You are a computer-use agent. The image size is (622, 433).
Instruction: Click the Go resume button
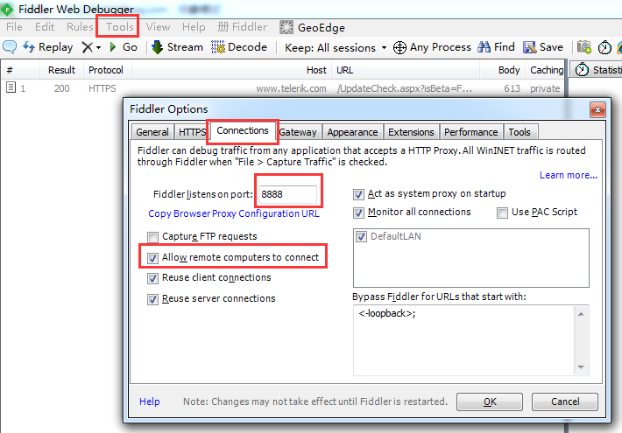coord(124,47)
